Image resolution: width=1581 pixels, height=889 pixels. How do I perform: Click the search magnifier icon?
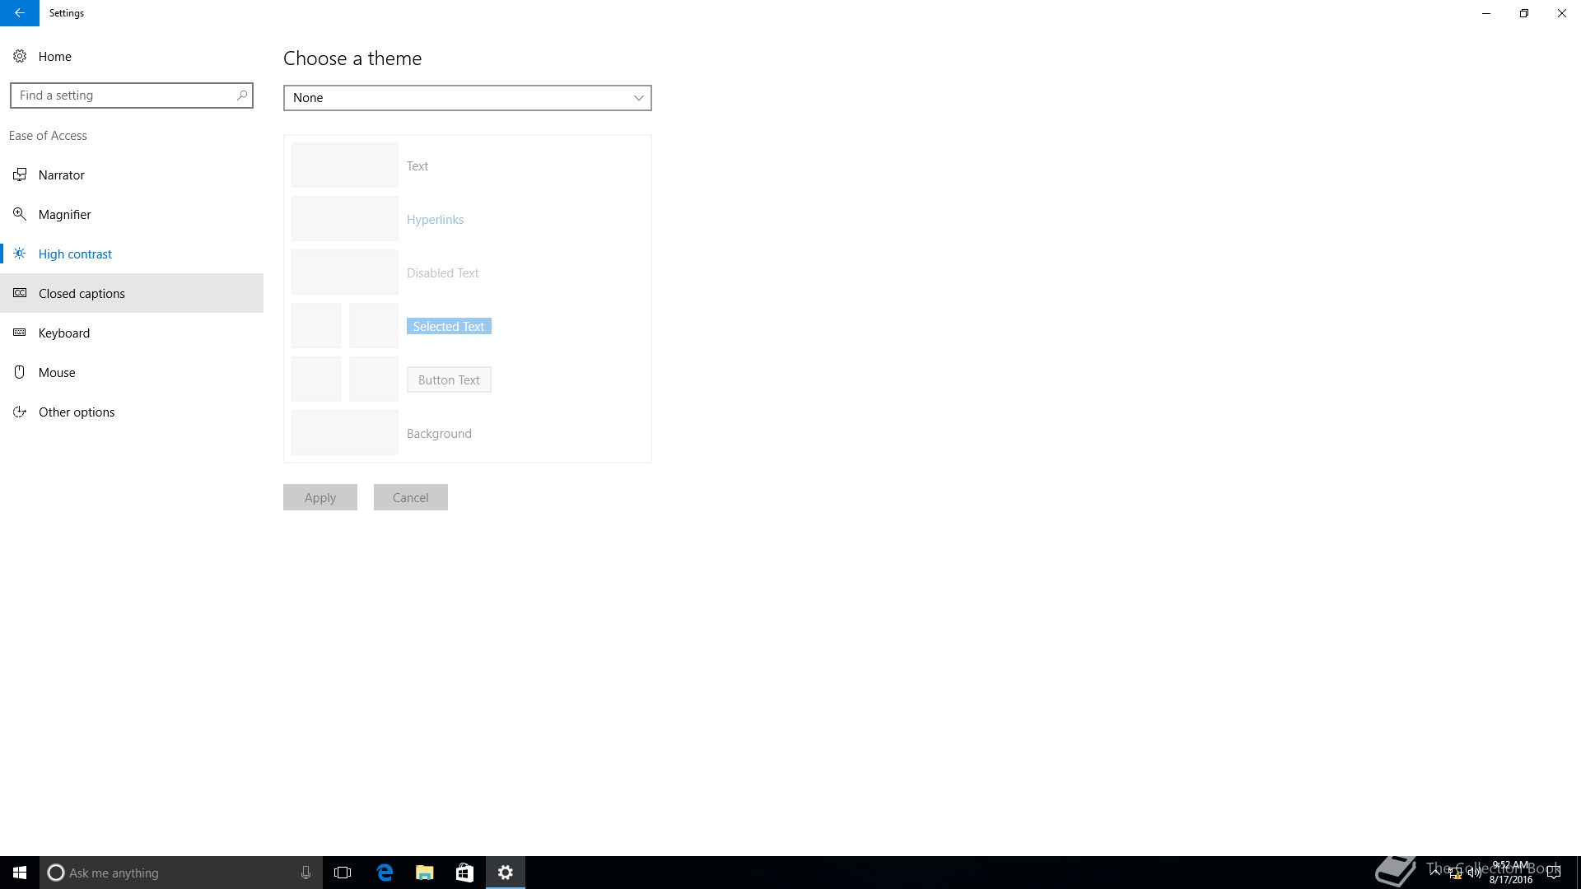[242, 95]
